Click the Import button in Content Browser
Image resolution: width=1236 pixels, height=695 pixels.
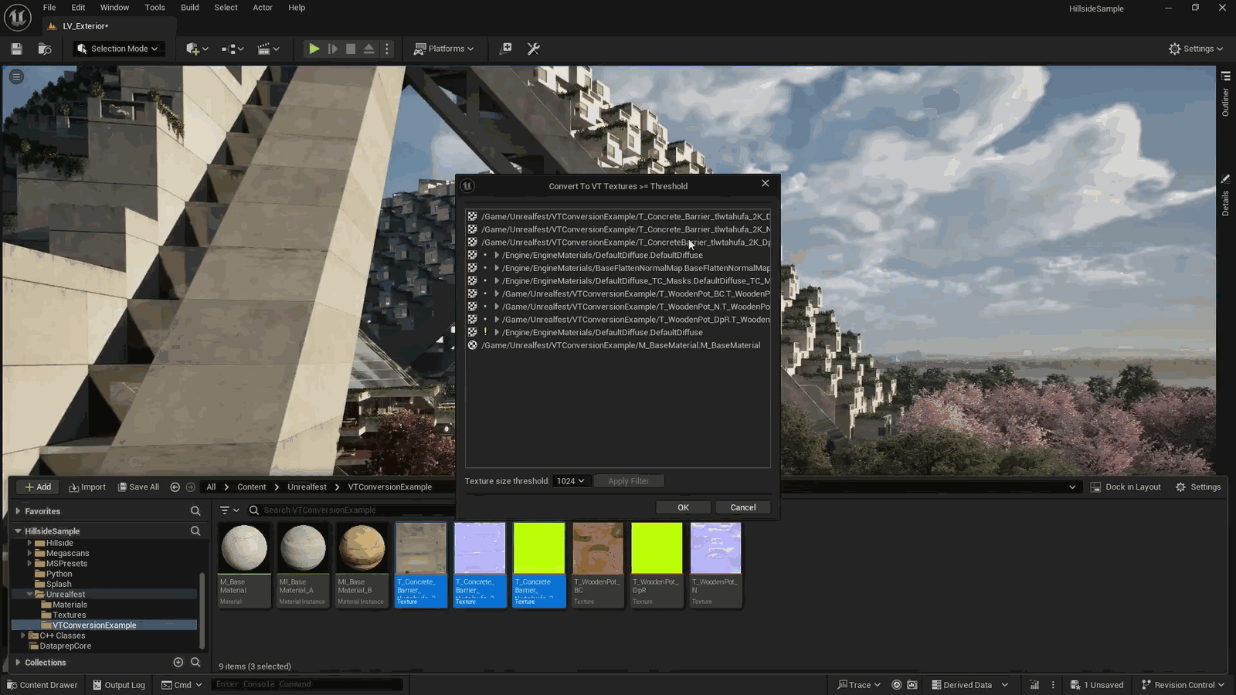click(87, 487)
